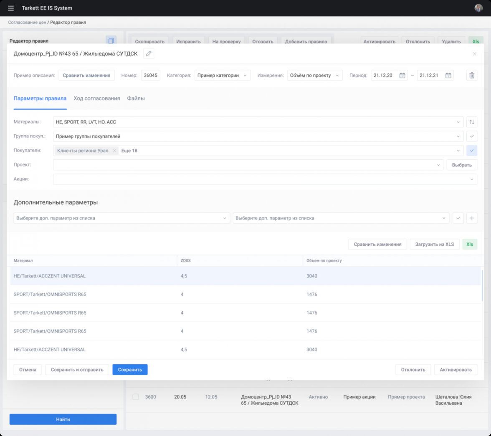
Task: Open calendar for start date 21.12.20
Action: pos(402,76)
